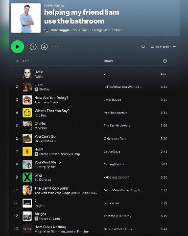Click the How Are You Doing? cover art

point(27,100)
